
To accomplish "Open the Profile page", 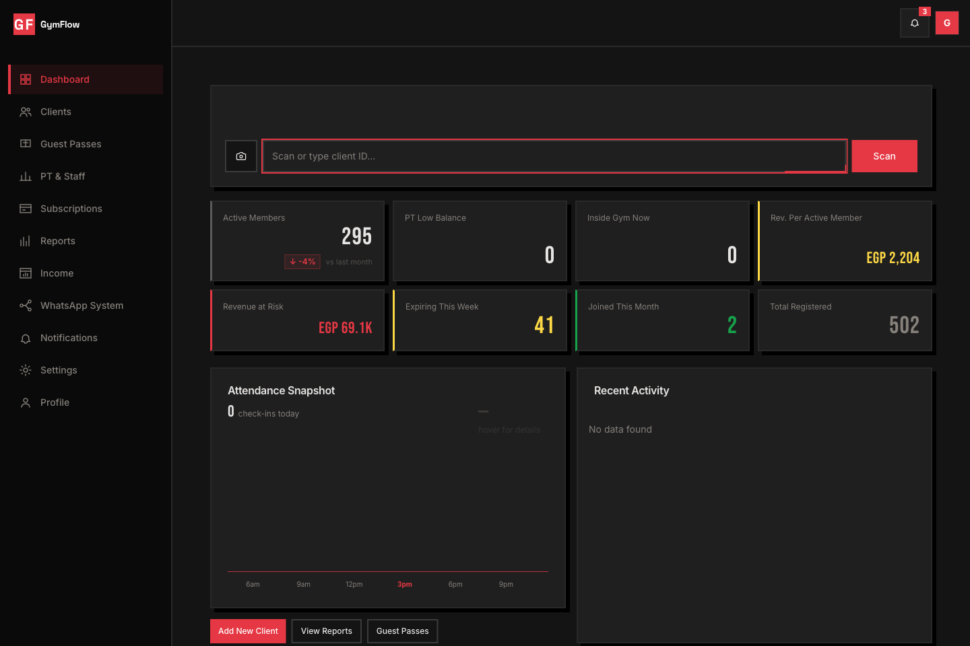I will [x=55, y=402].
